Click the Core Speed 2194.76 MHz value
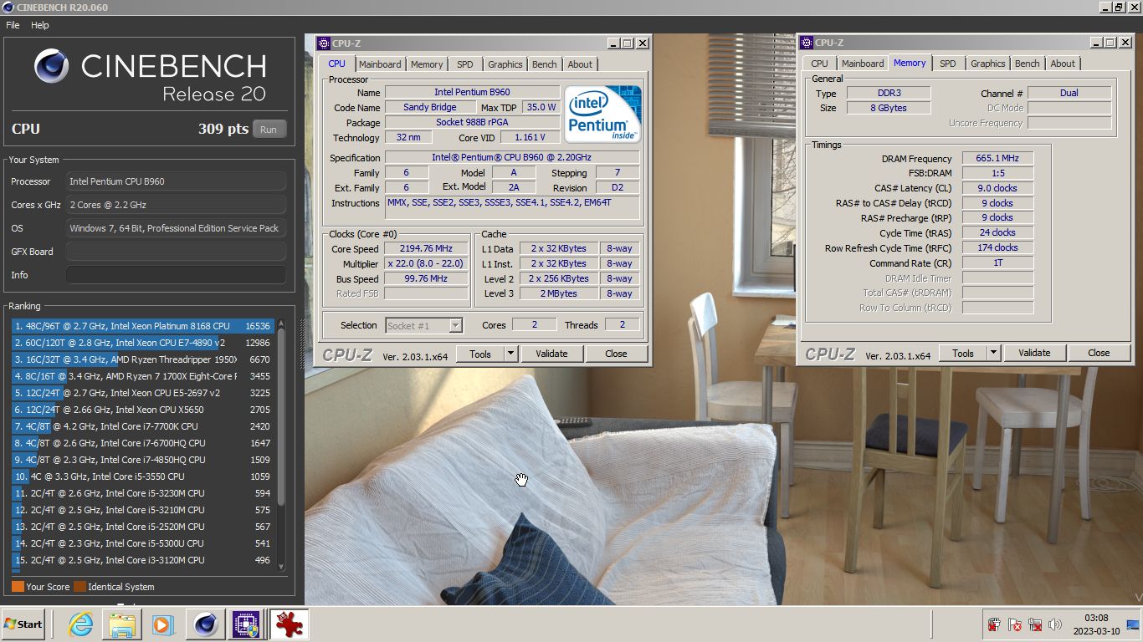 pyautogui.click(x=427, y=249)
